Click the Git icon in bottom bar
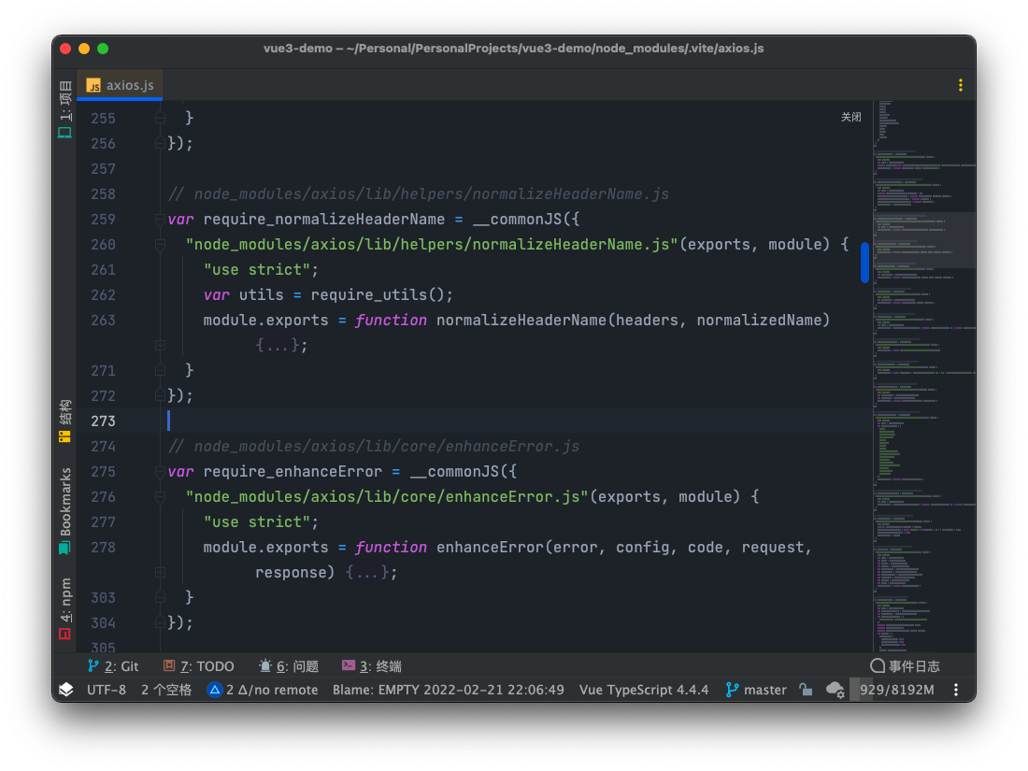Viewport: 1028px width, 771px height. click(93, 666)
